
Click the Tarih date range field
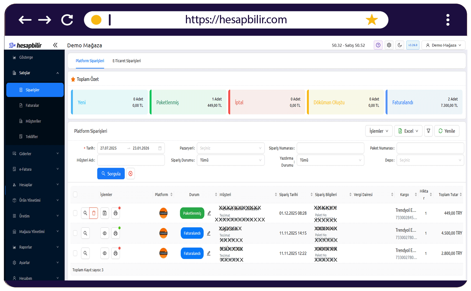(x=131, y=148)
